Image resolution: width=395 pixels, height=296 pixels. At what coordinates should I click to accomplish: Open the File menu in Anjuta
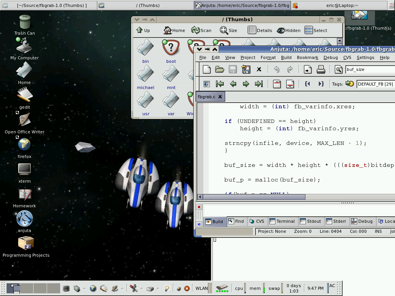[x=203, y=57]
